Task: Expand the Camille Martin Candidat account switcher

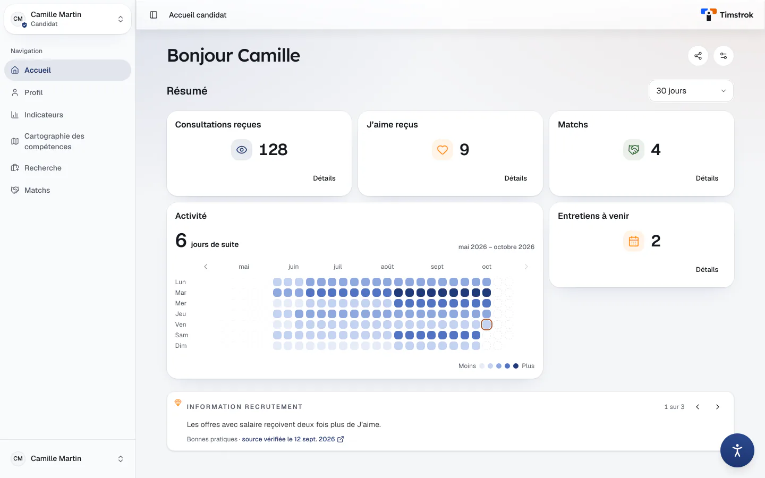Action: click(x=67, y=19)
